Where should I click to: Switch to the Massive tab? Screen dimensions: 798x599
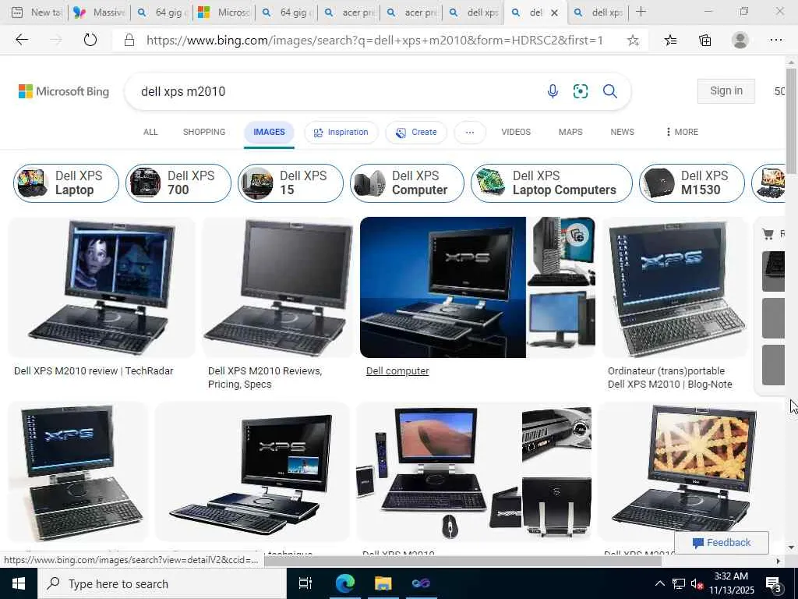[98, 12]
